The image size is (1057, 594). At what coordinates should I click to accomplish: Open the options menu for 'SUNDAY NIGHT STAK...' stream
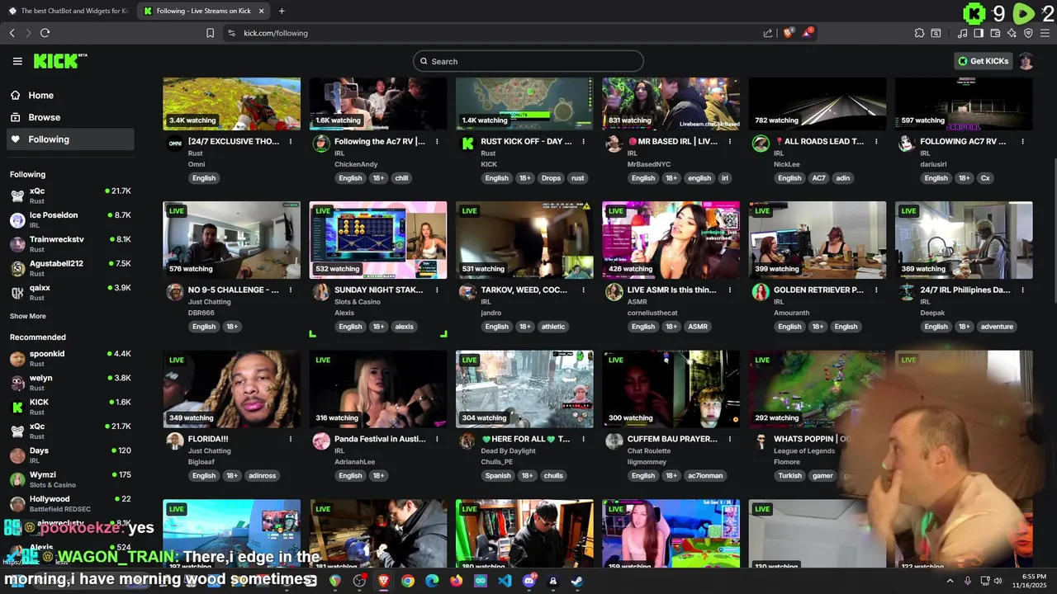click(437, 290)
